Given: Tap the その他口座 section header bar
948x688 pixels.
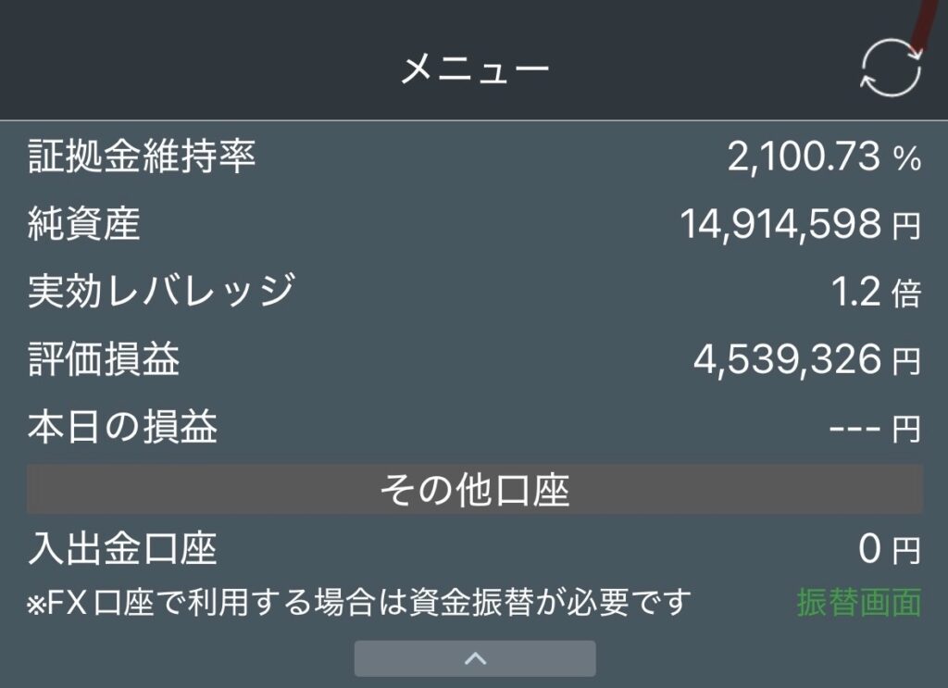Looking at the screenshot, I should [x=475, y=490].
